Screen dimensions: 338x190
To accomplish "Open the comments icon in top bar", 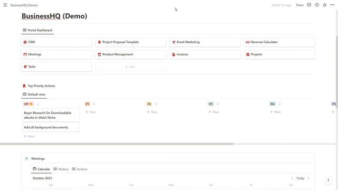I will 309,5.
